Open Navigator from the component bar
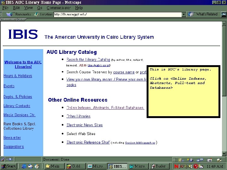This screenshot has height=170, width=227. [x=181, y=160]
